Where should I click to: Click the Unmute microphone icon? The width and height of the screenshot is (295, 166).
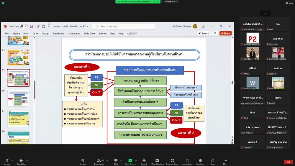pyautogui.click(x=7, y=160)
